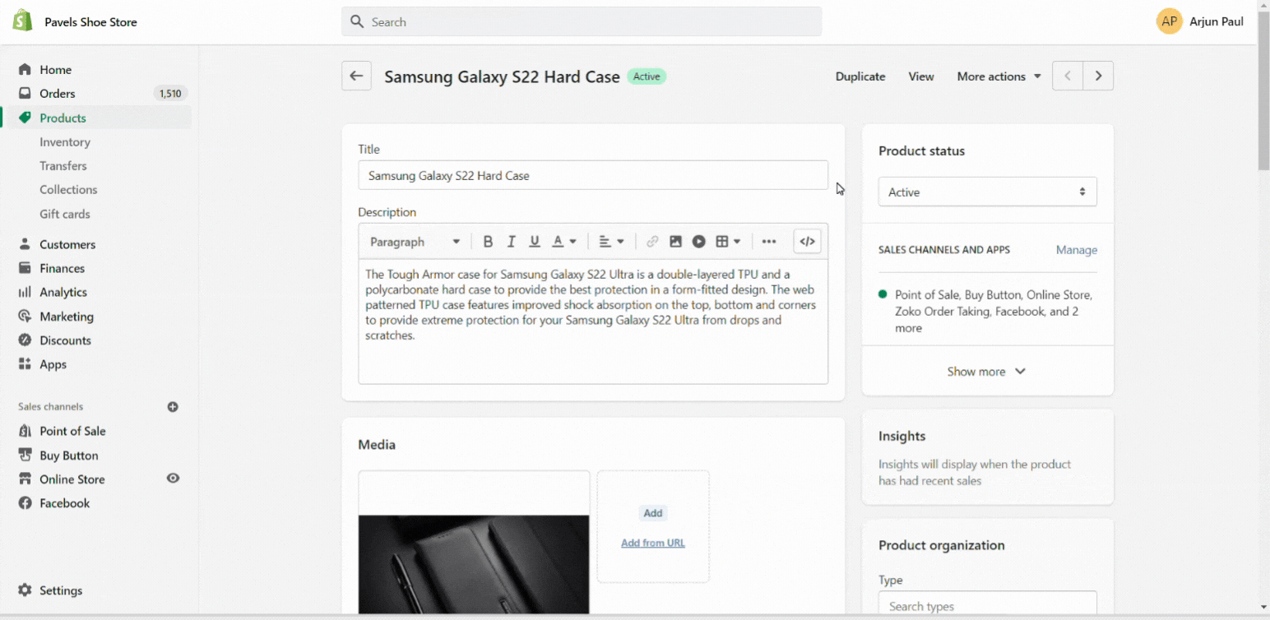Open the More actions dropdown
The height and width of the screenshot is (620, 1270).
pos(999,76)
